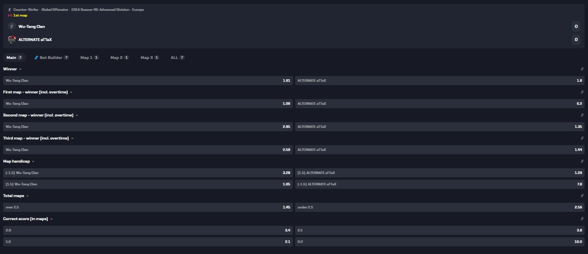This screenshot has width=588, height=254.
Task: Bet on Wu-Tang Clan winner at 1.91
Action: click(148, 81)
